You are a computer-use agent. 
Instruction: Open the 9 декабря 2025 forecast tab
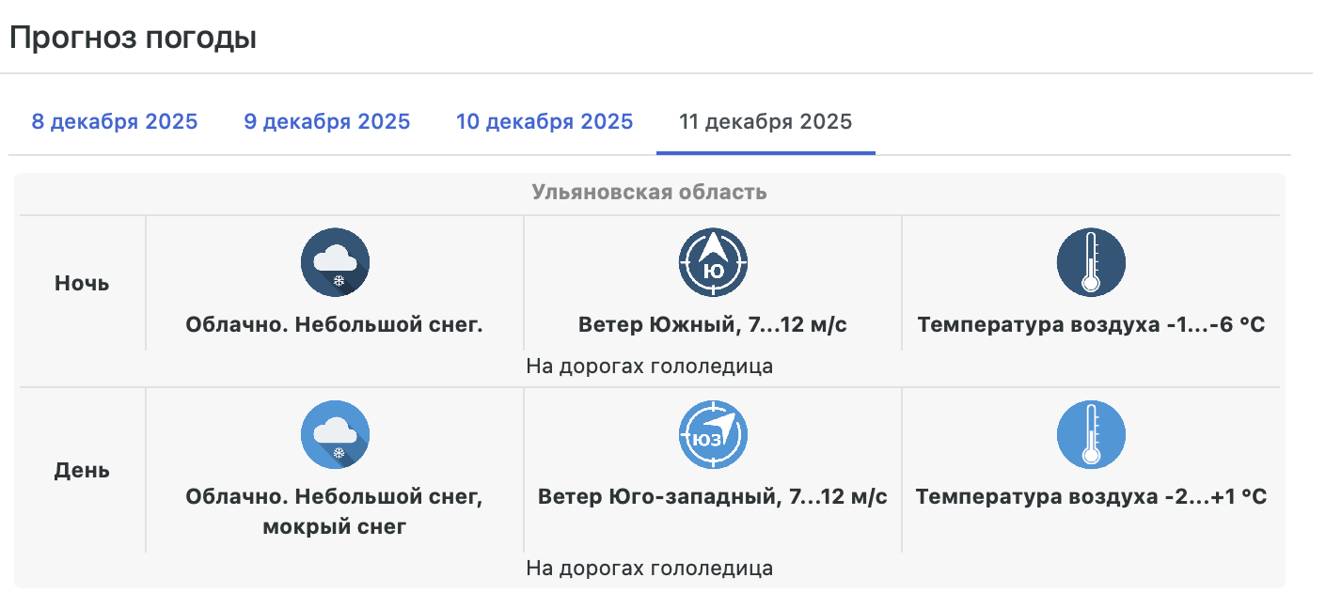[x=327, y=122]
